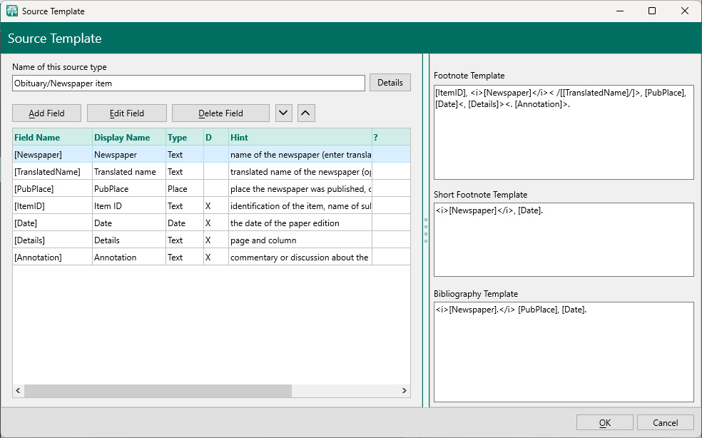Confirm the template with OK

click(x=604, y=422)
